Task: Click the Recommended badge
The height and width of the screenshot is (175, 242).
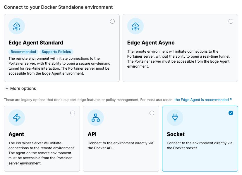Action: [23, 52]
